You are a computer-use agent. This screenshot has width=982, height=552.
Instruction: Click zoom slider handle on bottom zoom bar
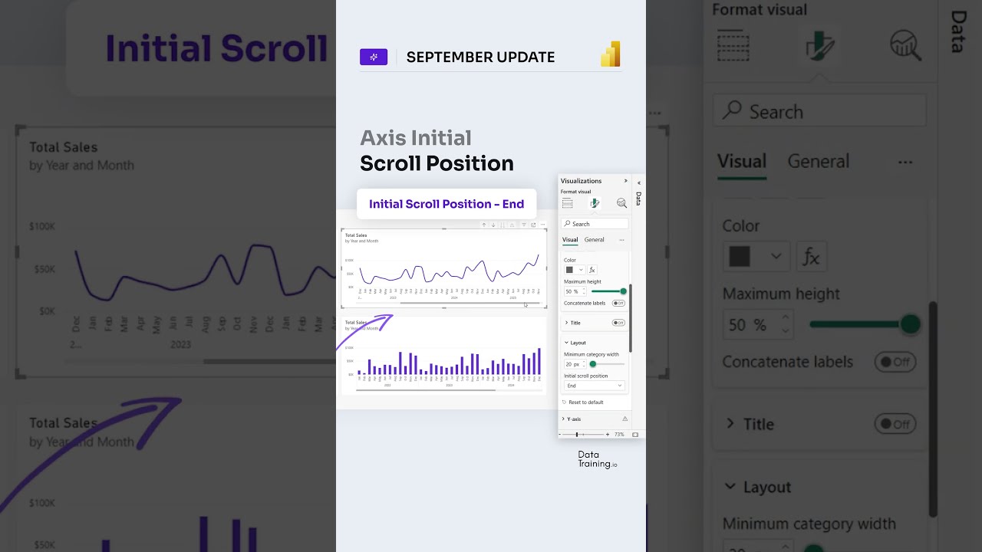(x=577, y=435)
